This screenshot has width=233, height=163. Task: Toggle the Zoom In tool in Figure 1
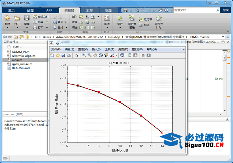pos(84,55)
